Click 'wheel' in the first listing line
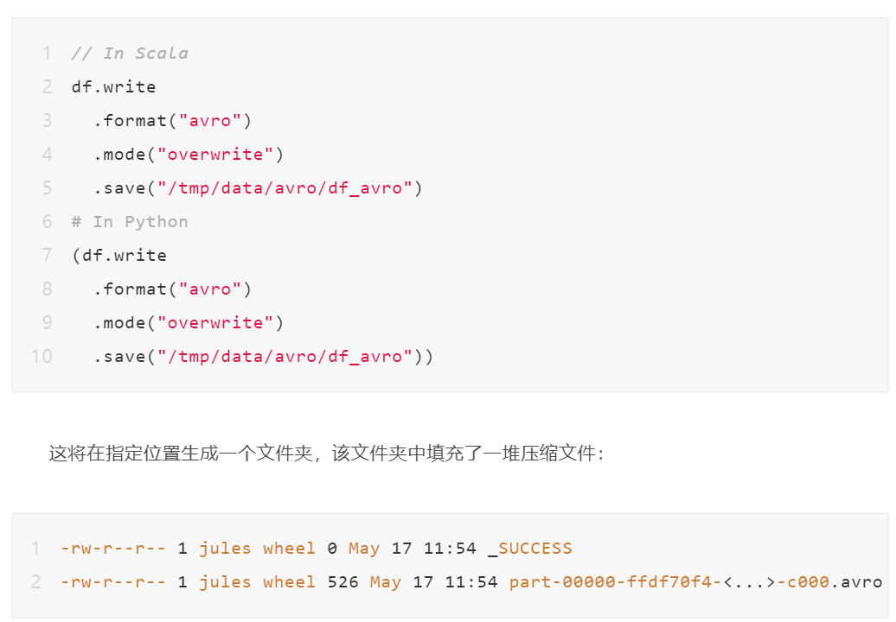Viewport: 896px width, 622px height. (289, 549)
